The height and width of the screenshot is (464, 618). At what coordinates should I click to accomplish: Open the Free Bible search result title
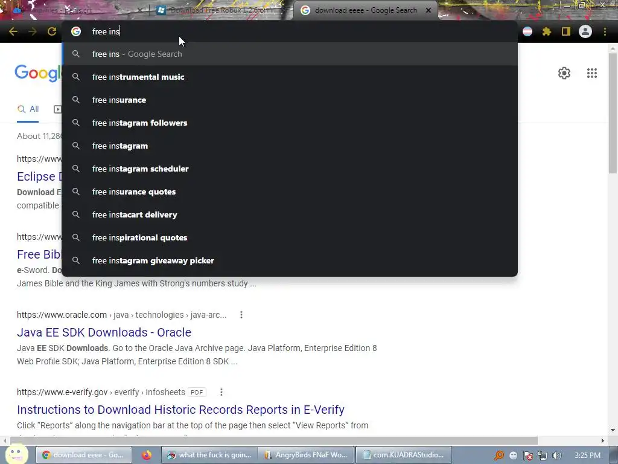tap(39, 254)
